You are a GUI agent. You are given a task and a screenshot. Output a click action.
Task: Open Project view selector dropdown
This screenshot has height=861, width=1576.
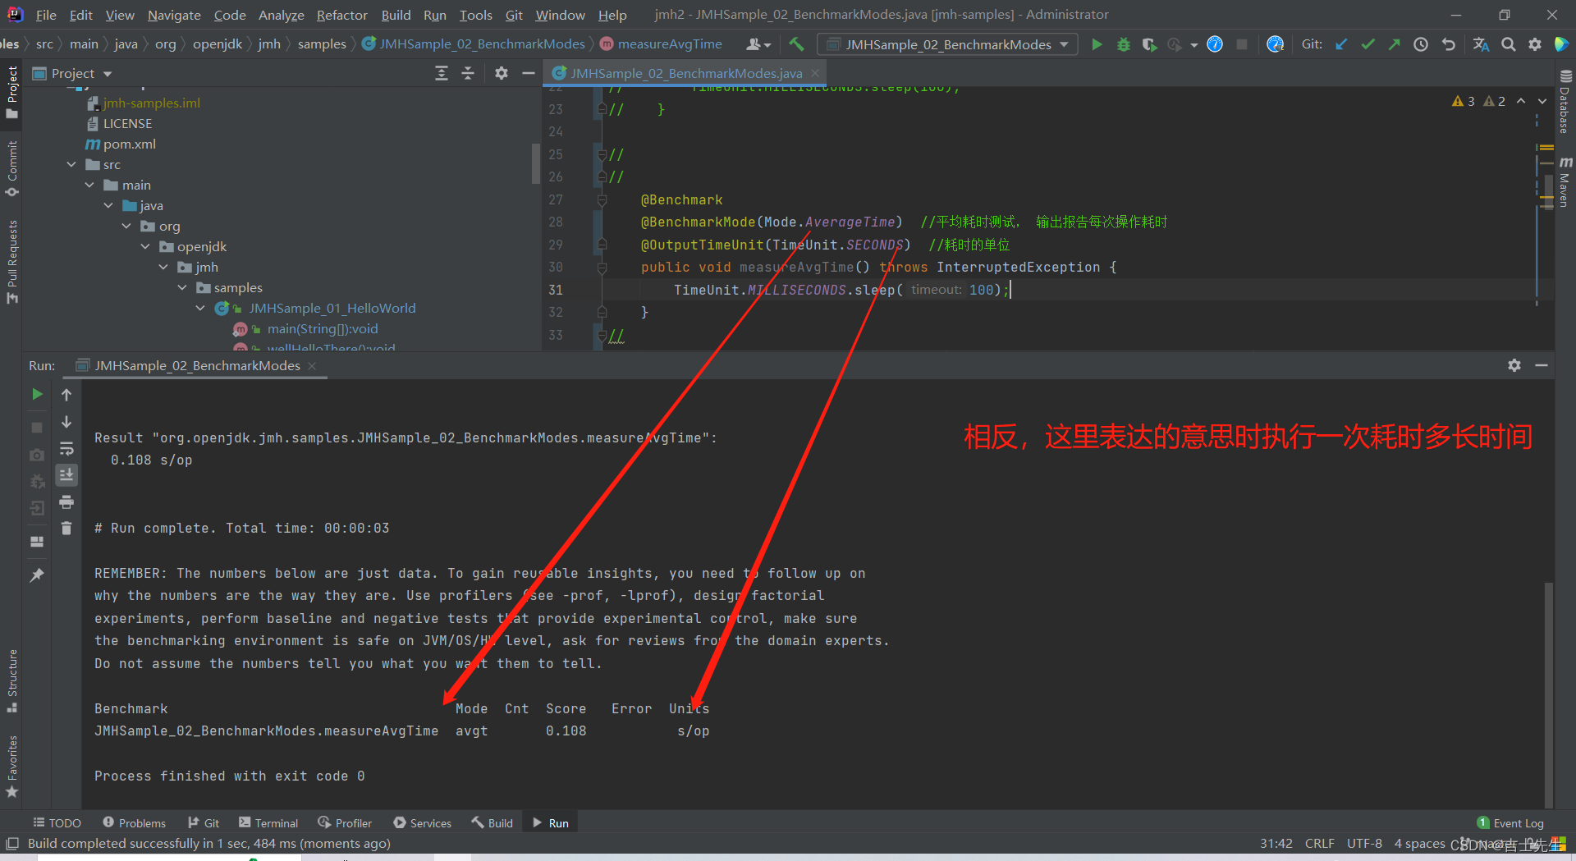pyautogui.click(x=72, y=73)
